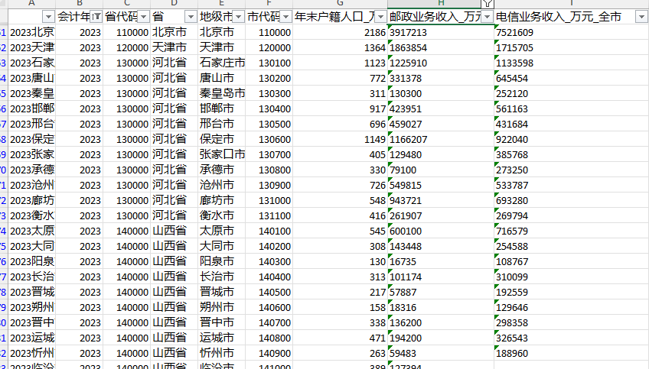This screenshot has width=649, height=369.
Task: Open the 年末户籍人口 column filter dropdown
Action: click(381, 17)
